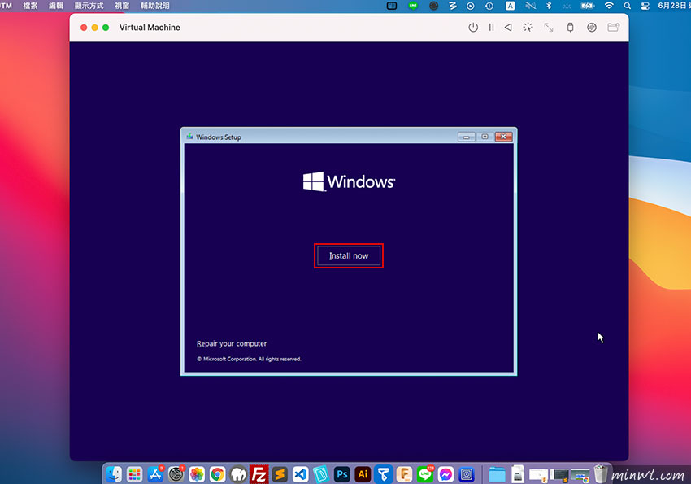Image resolution: width=691 pixels, height=484 pixels.
Task: Open Photoshop from the Dock
Action: coord(342,474)
